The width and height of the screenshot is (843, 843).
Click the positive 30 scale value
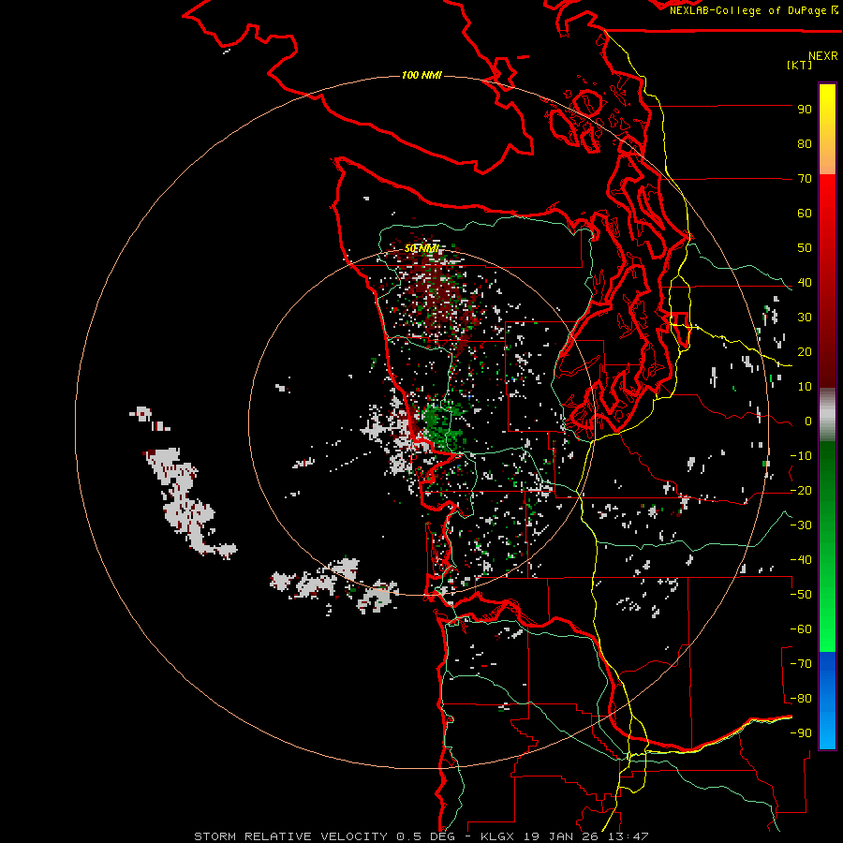click(805, 318)
